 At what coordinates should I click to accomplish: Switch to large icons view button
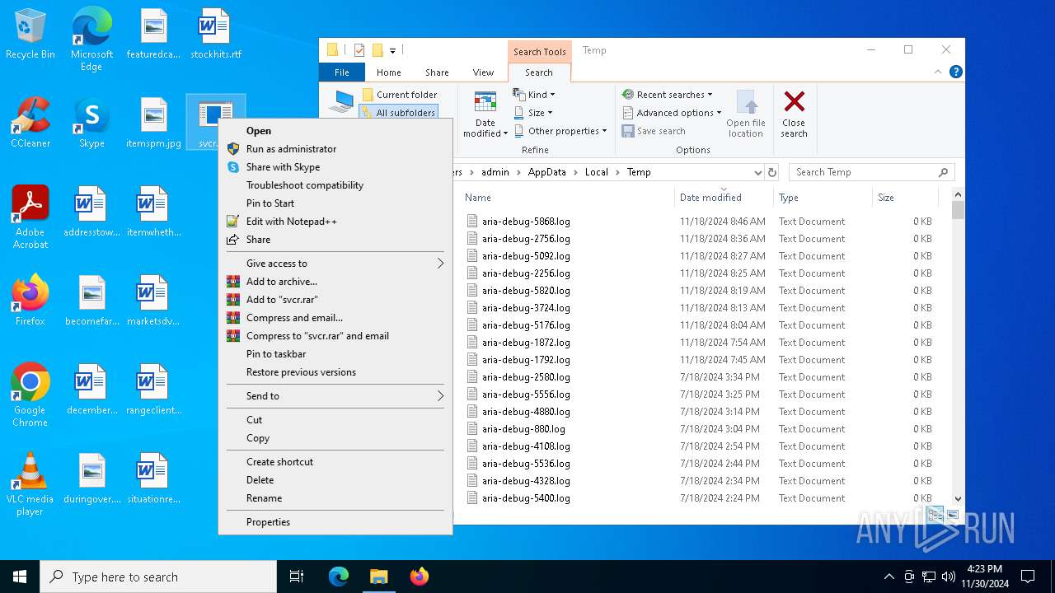953,515
